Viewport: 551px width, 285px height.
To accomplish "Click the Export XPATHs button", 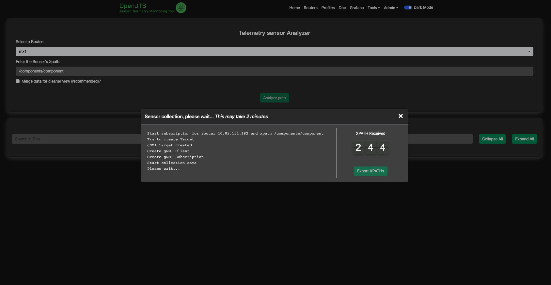I will (370, 171).
